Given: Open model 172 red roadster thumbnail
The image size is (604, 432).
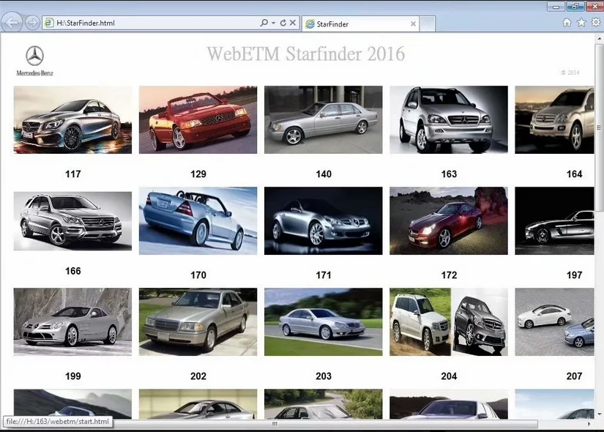Looking at the screenshot, I should click(449, 221).
